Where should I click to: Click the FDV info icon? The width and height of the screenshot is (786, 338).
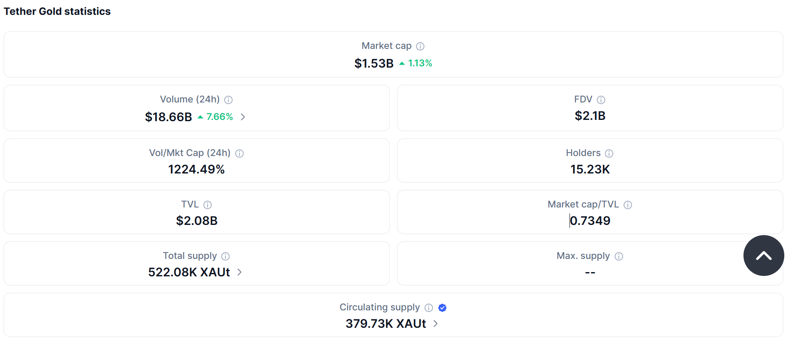(601, 100)
